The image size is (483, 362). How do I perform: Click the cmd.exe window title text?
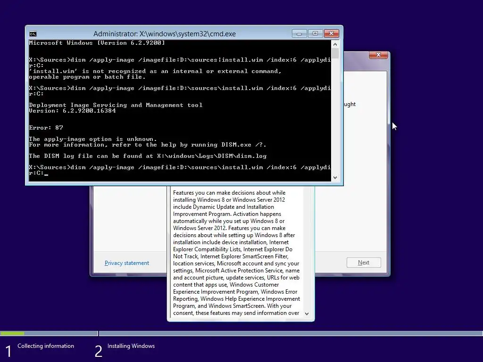coord(165,34)
